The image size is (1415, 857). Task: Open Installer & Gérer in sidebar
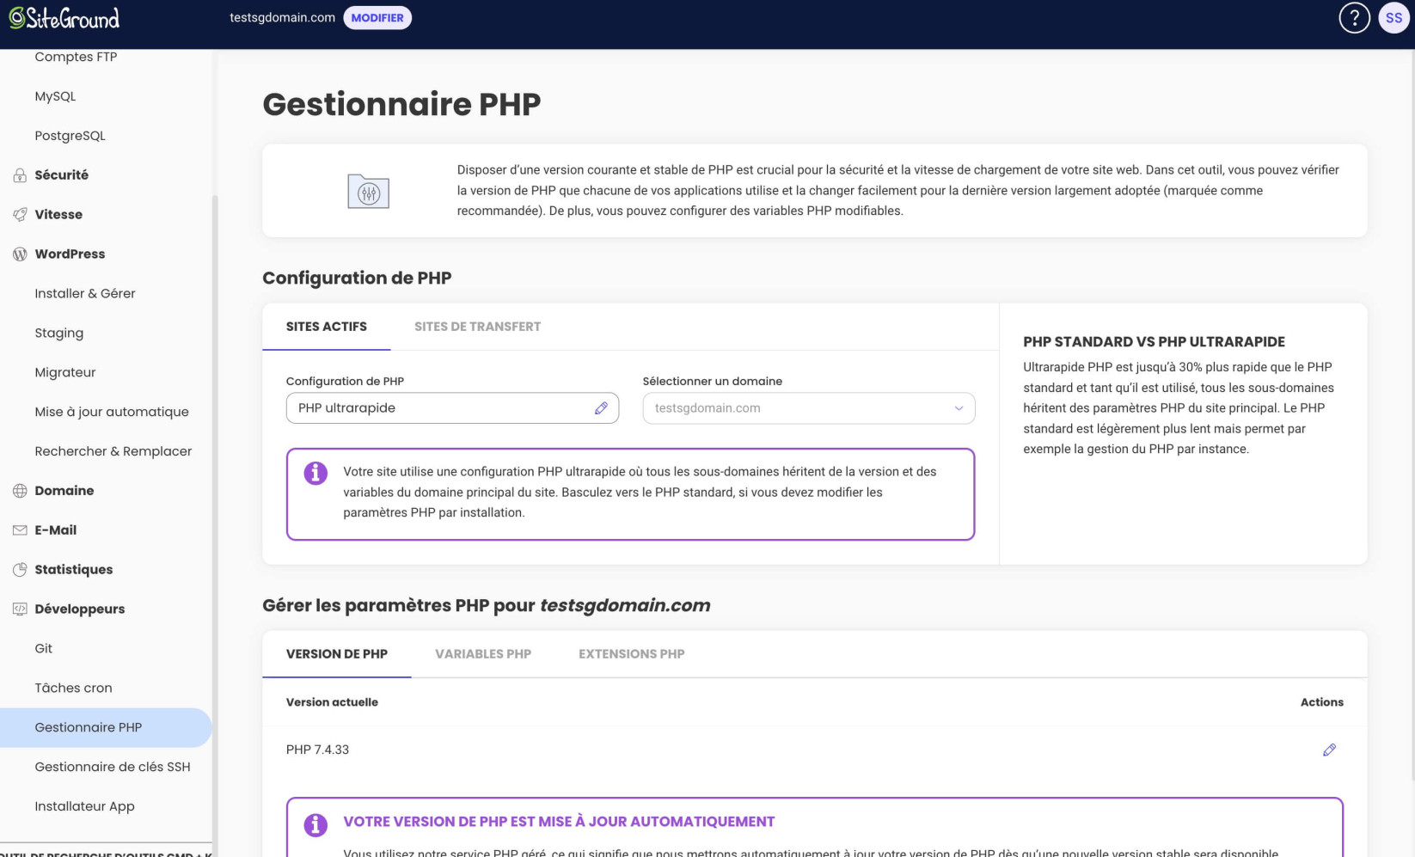pos(85,294)
